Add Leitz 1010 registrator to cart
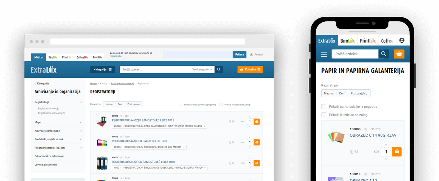Viewport: 439px width, 181px height. [x=257, y=163]
